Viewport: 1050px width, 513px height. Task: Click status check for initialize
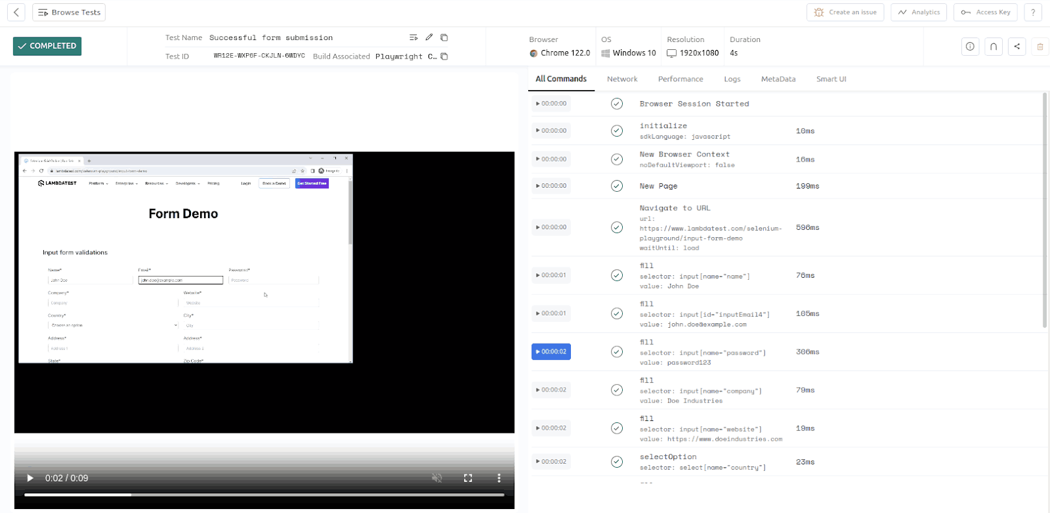[617, 131]
